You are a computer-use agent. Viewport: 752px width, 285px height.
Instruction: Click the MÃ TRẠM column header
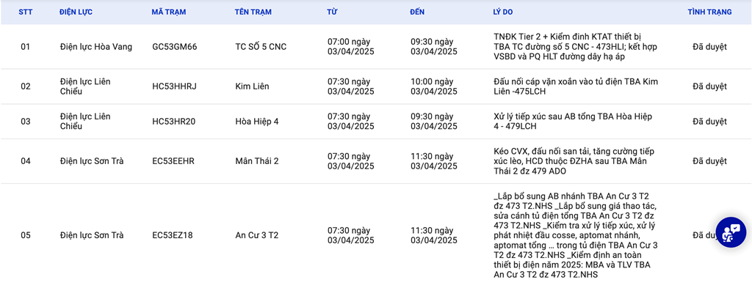tap(169, 12)
